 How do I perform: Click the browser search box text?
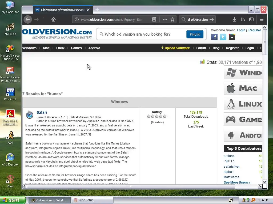[198, 19]
